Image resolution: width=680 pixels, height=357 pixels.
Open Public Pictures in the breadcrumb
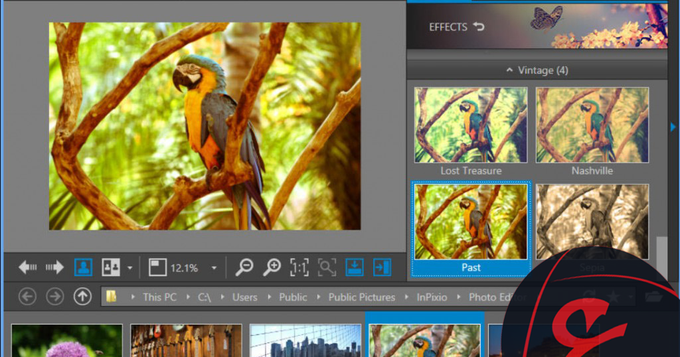362,297
